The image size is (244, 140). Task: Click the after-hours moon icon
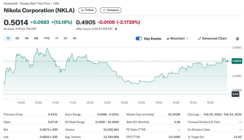click(116, 29)
